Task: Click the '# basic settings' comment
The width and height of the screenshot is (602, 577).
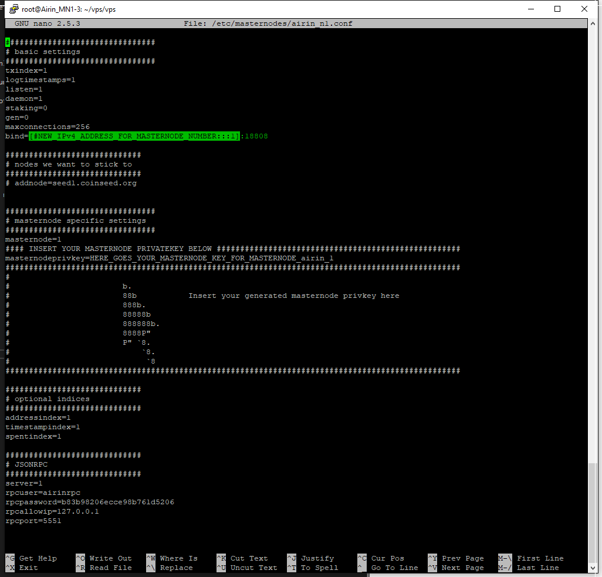Action: pos(43,52)
